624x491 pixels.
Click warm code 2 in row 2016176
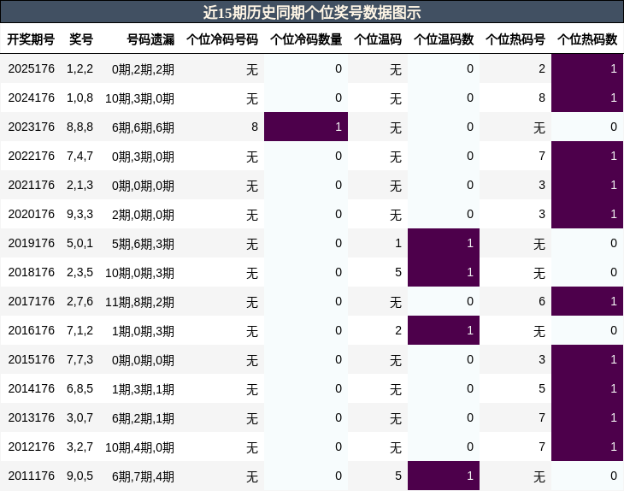click(398, 330)
